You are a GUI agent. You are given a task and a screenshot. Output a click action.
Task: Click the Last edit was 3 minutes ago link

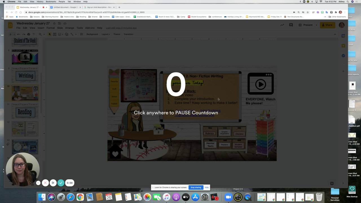tap(121, 28)
